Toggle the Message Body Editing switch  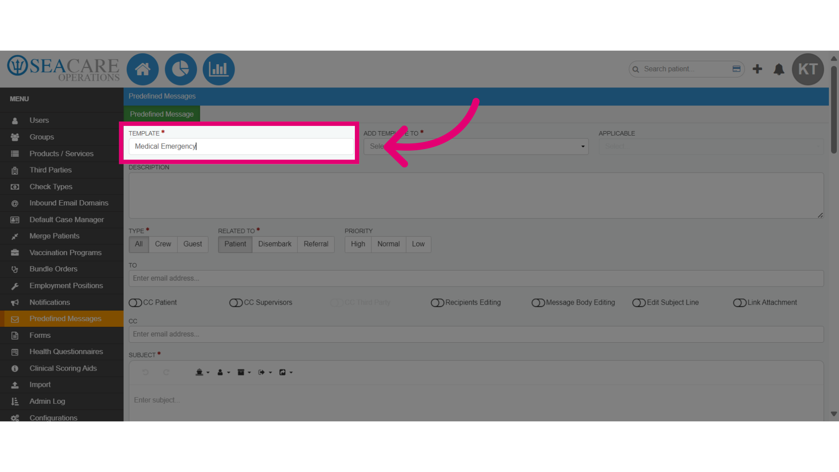pos(538,303)
